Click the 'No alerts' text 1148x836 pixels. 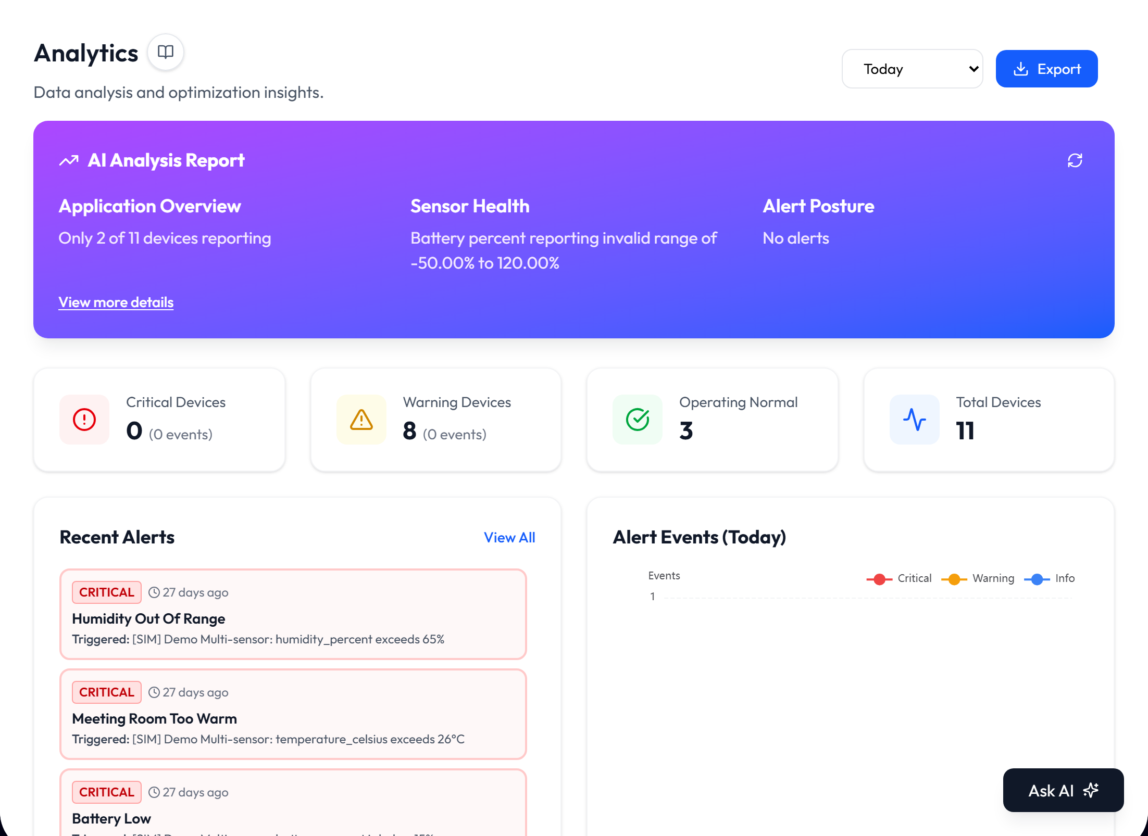pos(796,238)
